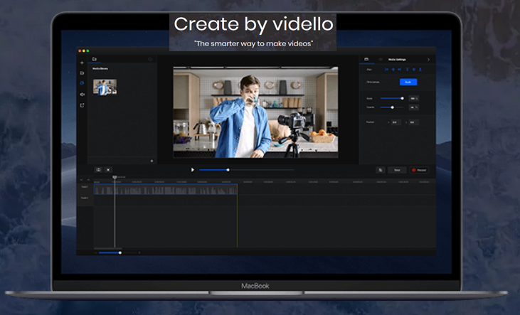This screenshot has height=315, width=520.
Task: Align the media to right edge
Action: [400, 70]
